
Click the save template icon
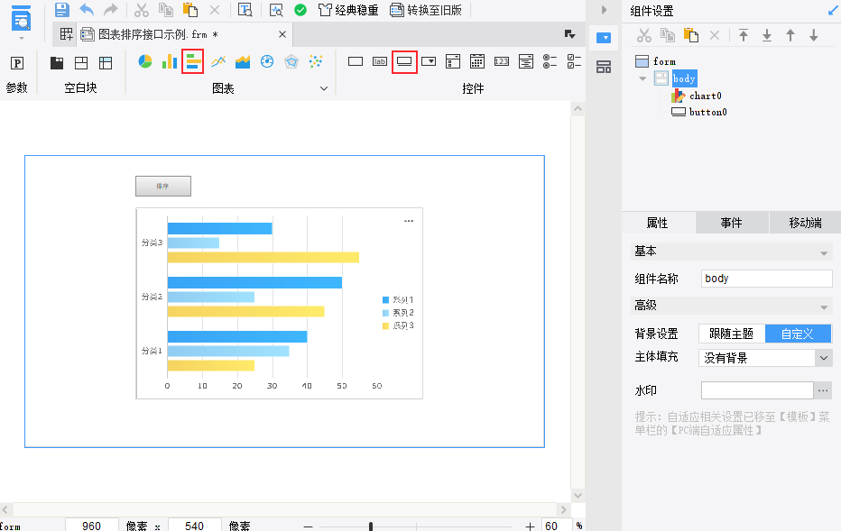(x=62, y=10)
